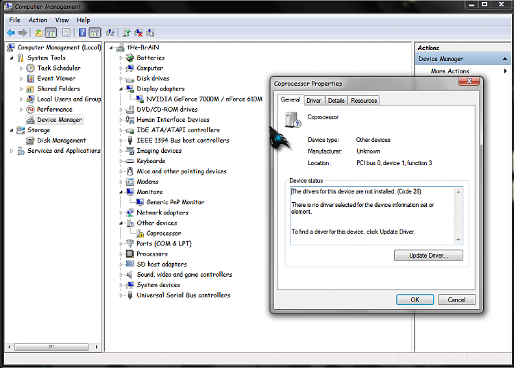Viewport: 514px width, 368px height.
Task: Click Disable device toolbar icon
Action: click(x=150, y=33)
